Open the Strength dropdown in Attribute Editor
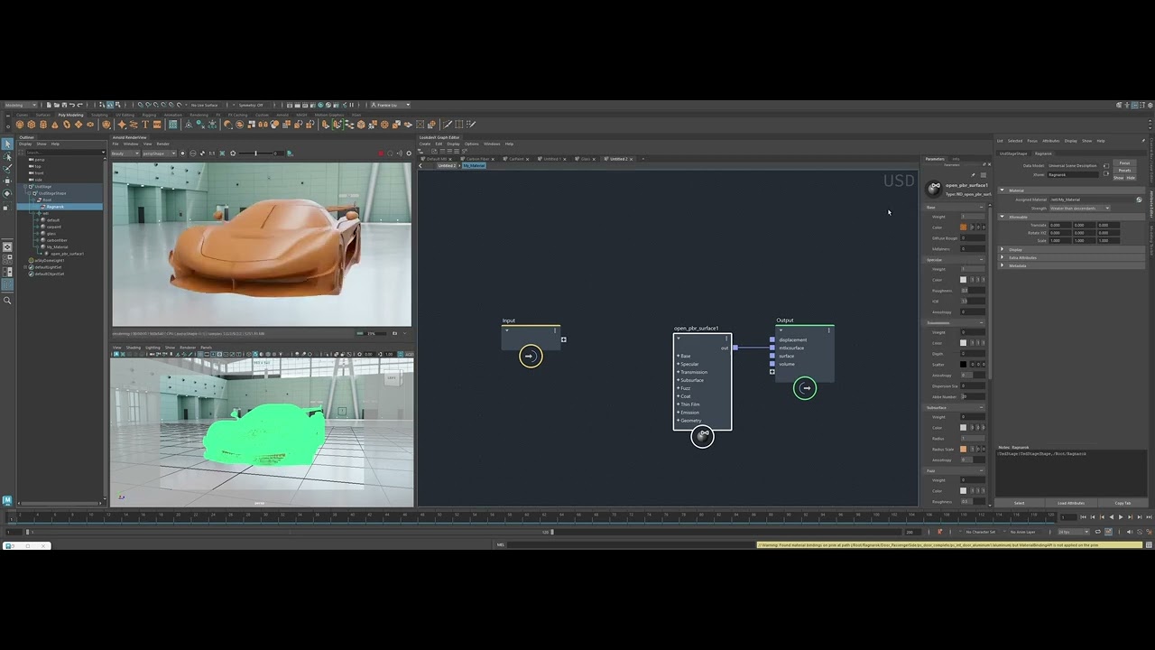This screenshot has width=1155, height=650. [1080, 209]
